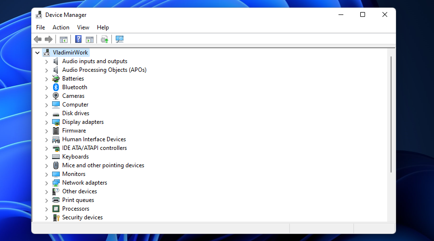
Task: Click the Forward arrow toolbar icon
Action: click(x=49, y=40)
